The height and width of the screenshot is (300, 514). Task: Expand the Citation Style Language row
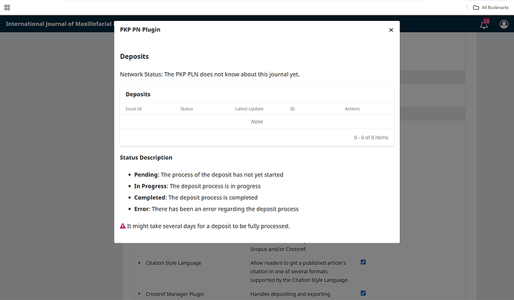[139, 263]
